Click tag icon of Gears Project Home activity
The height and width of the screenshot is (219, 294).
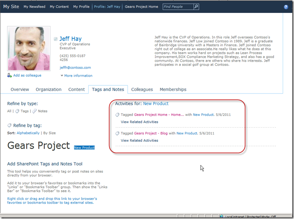tap(117, 115)
